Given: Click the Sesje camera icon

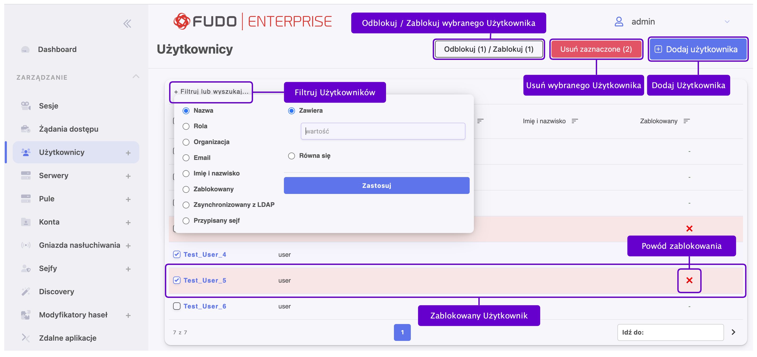Looking at the screenshot, I should click(x=26, y=106).
